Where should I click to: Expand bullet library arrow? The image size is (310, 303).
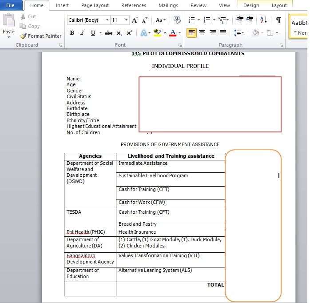click(199, 20)
